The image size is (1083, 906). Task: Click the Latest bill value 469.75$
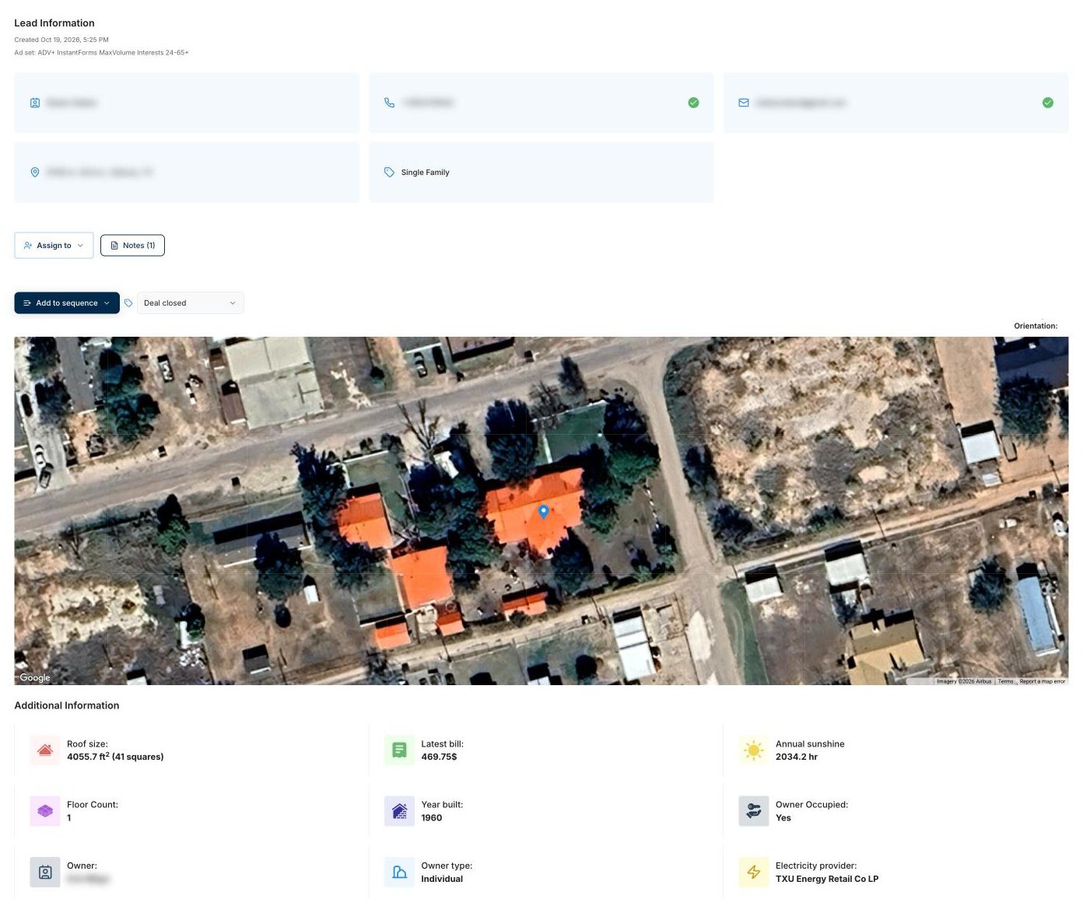(x=439, y=757)
